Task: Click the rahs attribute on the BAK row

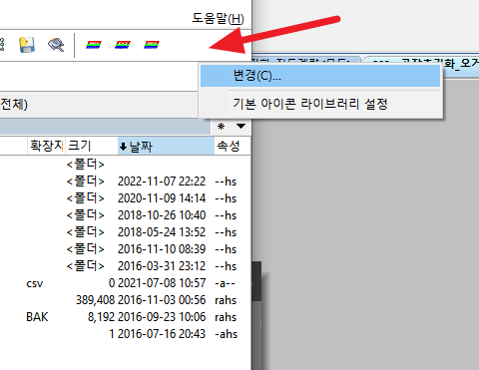Action: 226,317
